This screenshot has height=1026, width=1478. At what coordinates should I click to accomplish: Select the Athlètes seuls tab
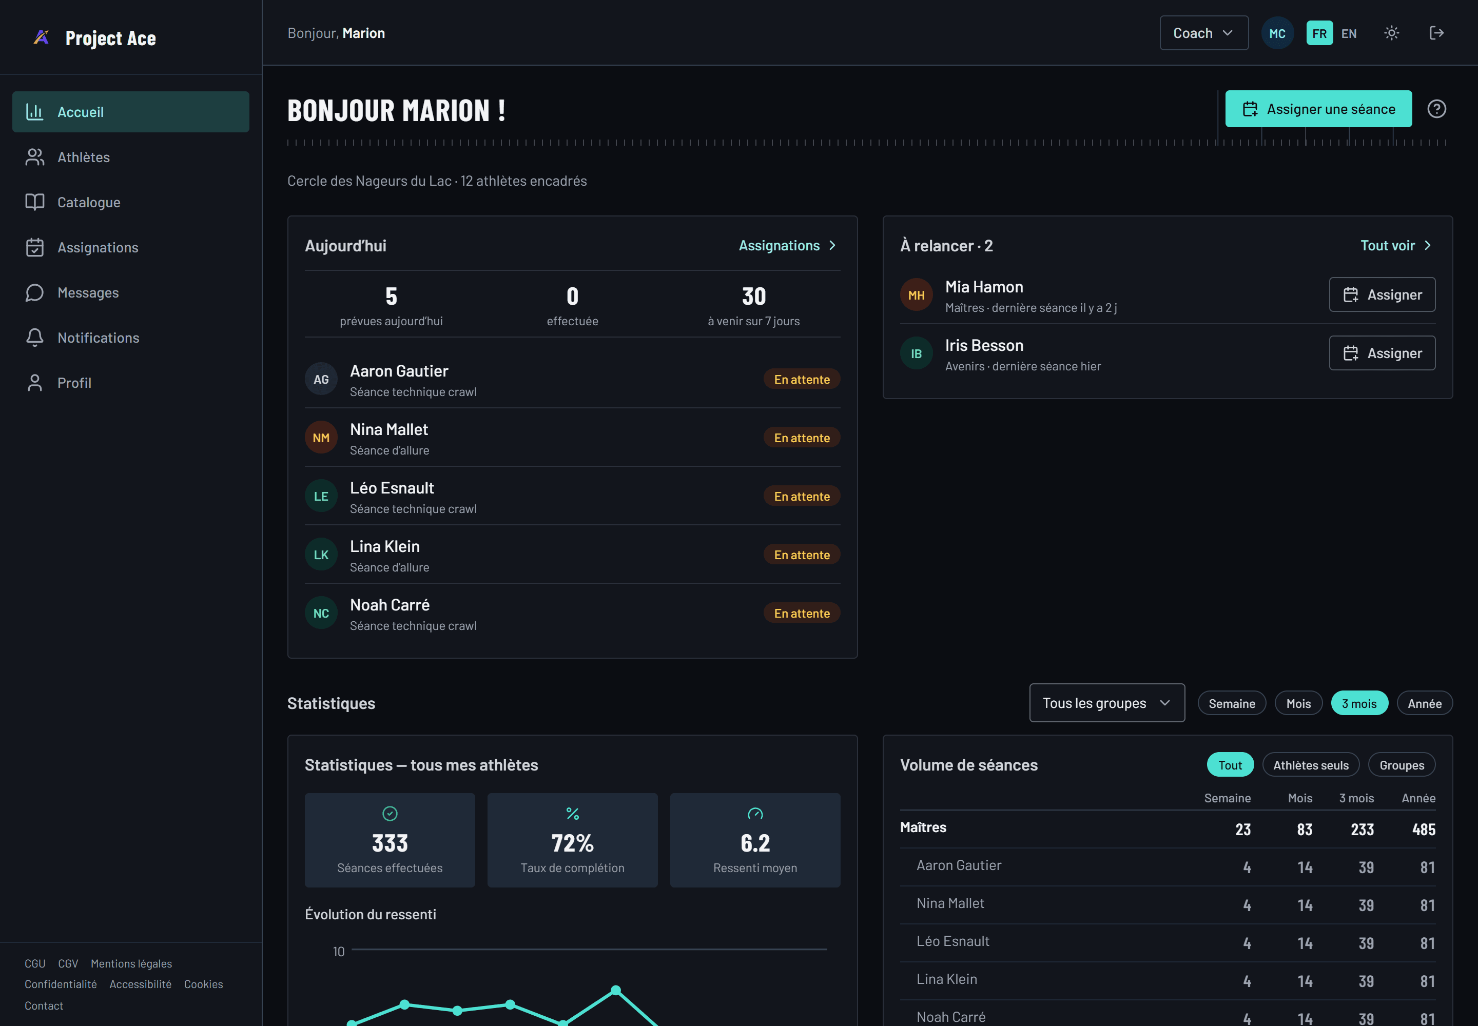[x=1310, y=765]
